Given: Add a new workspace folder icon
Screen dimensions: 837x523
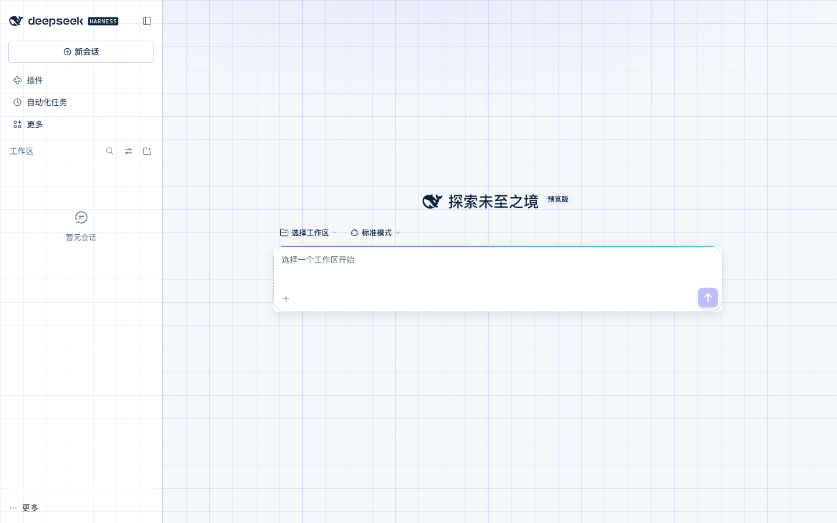Looking at the screenshot, I should tap(147, 151).
